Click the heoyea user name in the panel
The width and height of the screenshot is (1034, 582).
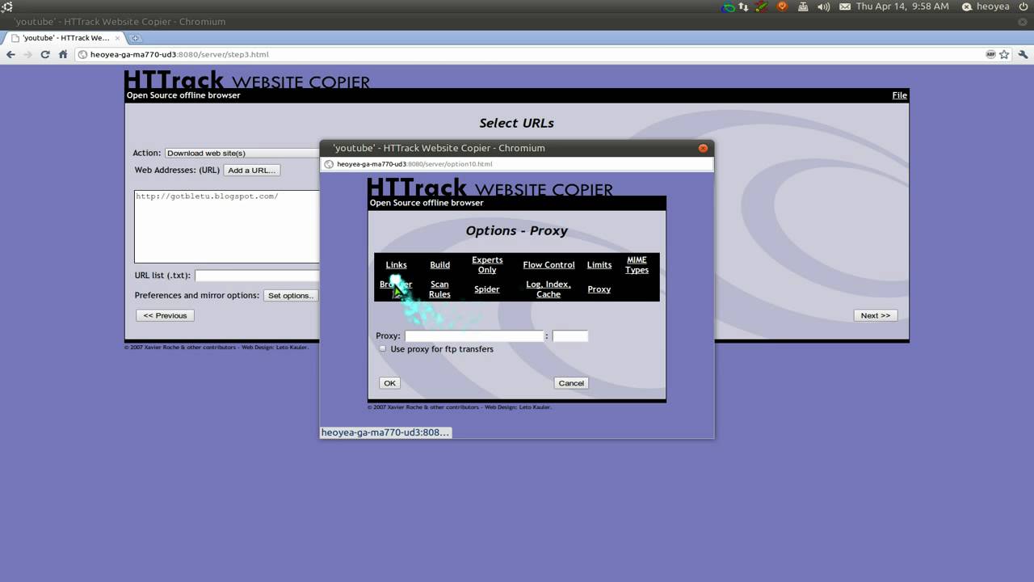tap(992, 6)
